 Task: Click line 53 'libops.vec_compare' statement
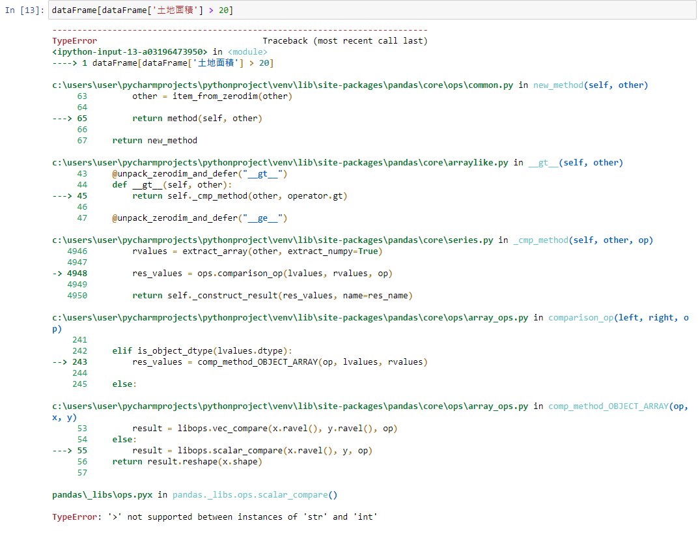[x=264, y=429]
